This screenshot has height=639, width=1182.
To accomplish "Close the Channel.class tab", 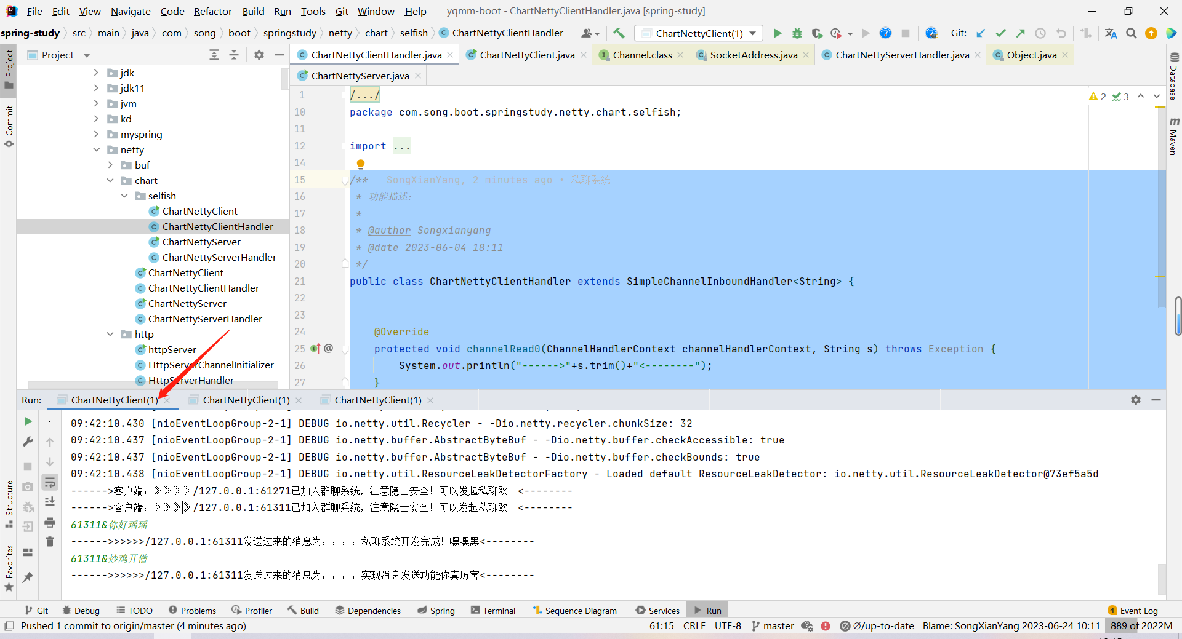I will pos(680,55).
